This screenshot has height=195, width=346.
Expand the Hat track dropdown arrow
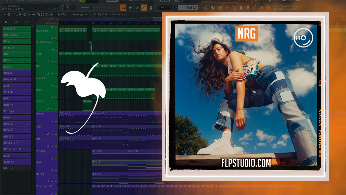pyautogui.click(x=52, y=74)
